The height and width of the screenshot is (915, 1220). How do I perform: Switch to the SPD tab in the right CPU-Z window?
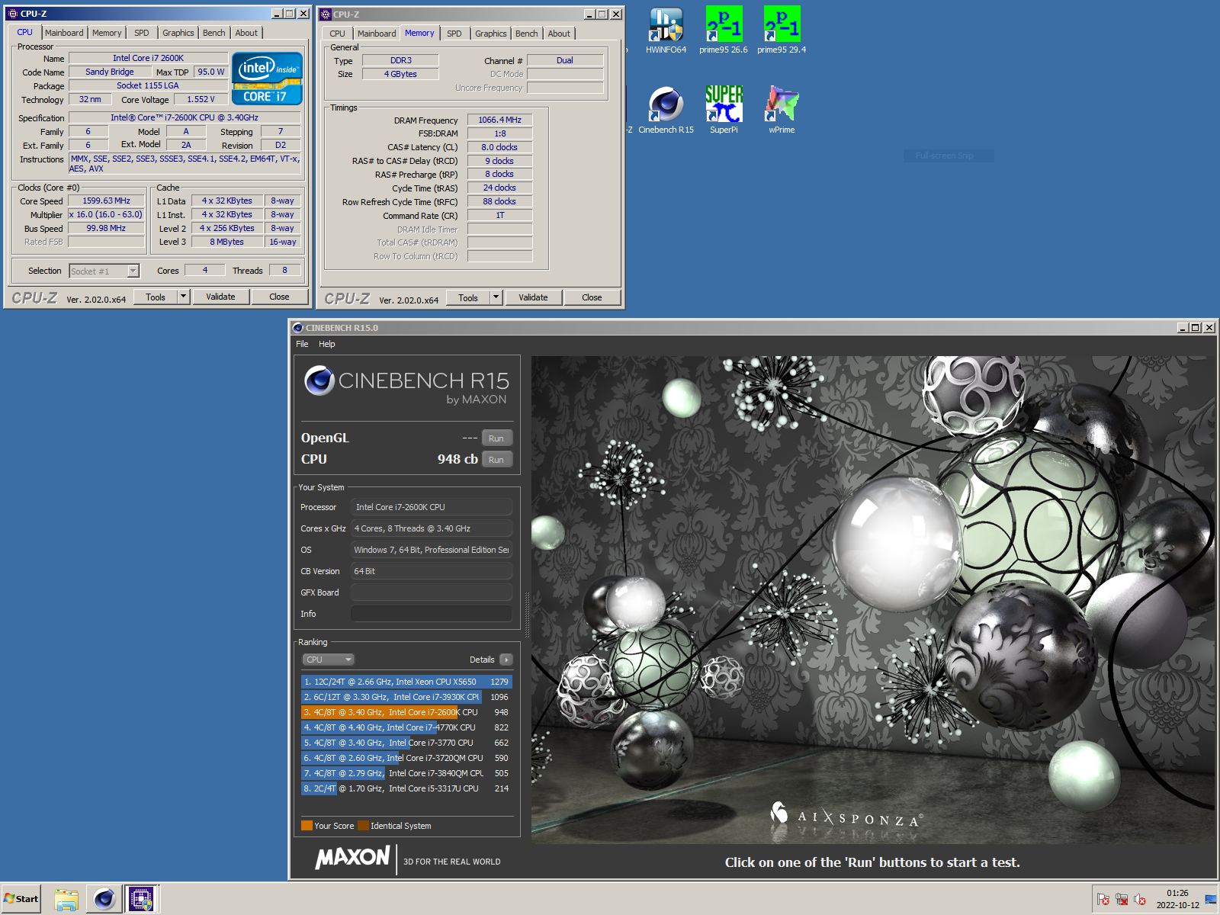[454, 34]
